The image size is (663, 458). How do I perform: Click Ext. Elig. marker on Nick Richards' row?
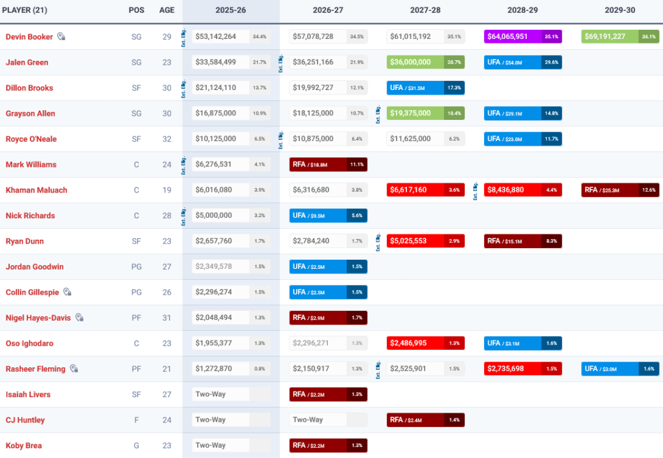pyautogui.click(x=184, y=216)
